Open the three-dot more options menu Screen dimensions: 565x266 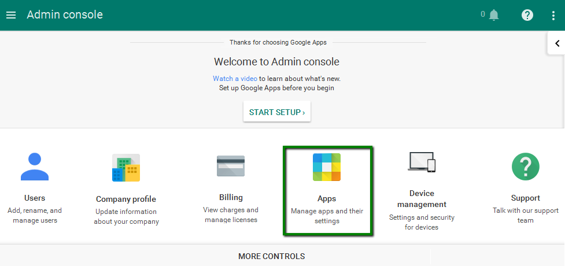553,16
